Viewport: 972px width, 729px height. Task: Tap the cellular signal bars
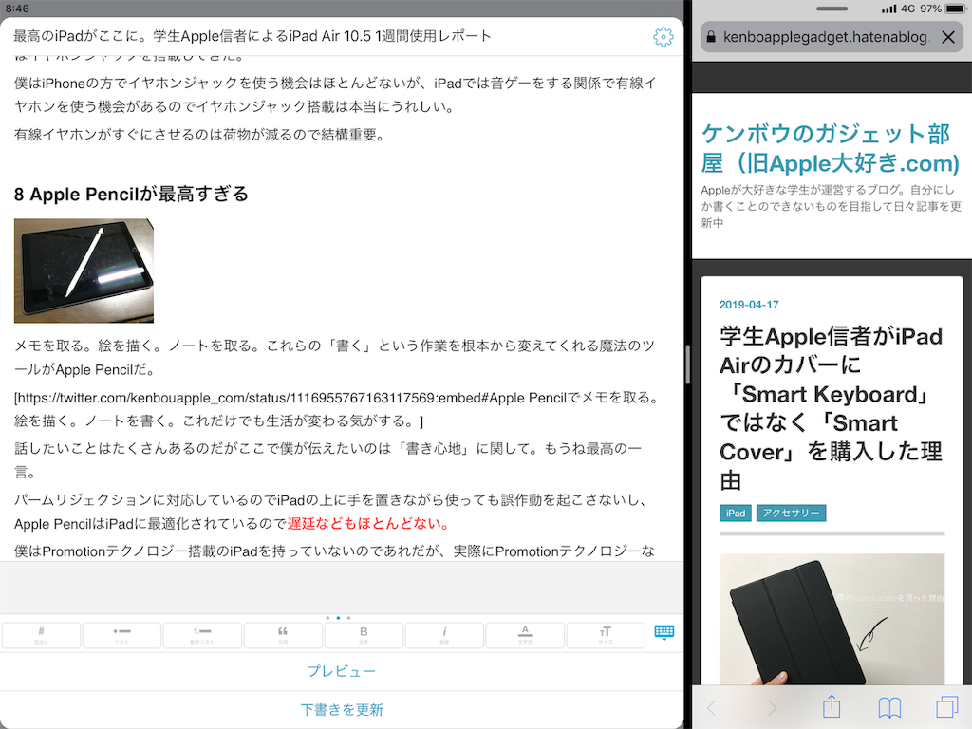click(888, 9)
